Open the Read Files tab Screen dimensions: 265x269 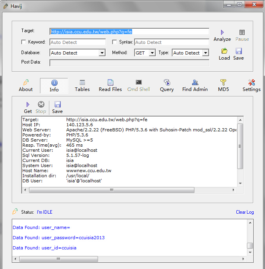pyautogui.click(x=110, y=85)
